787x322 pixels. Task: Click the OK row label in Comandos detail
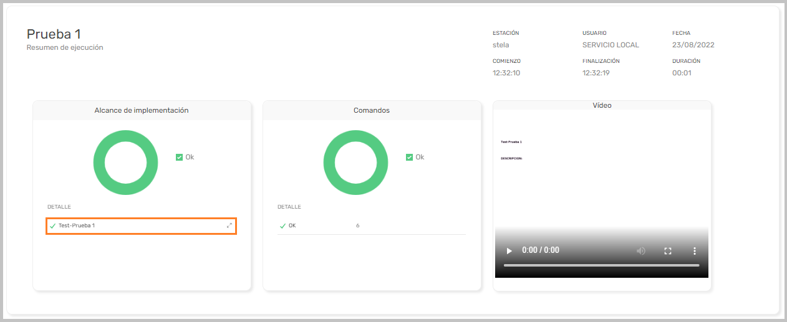click(292, 225)
